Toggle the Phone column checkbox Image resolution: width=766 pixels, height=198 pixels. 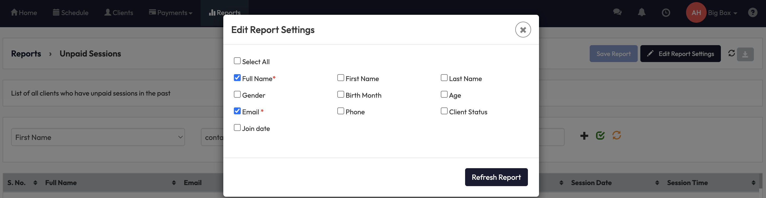(x=341, y=111)
